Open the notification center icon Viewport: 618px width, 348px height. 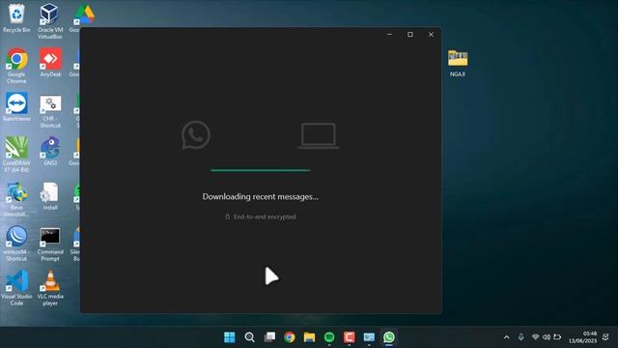(605, 337)
